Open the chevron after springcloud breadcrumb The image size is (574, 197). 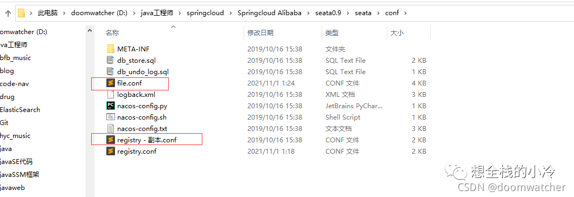click(x=231, y=13)
